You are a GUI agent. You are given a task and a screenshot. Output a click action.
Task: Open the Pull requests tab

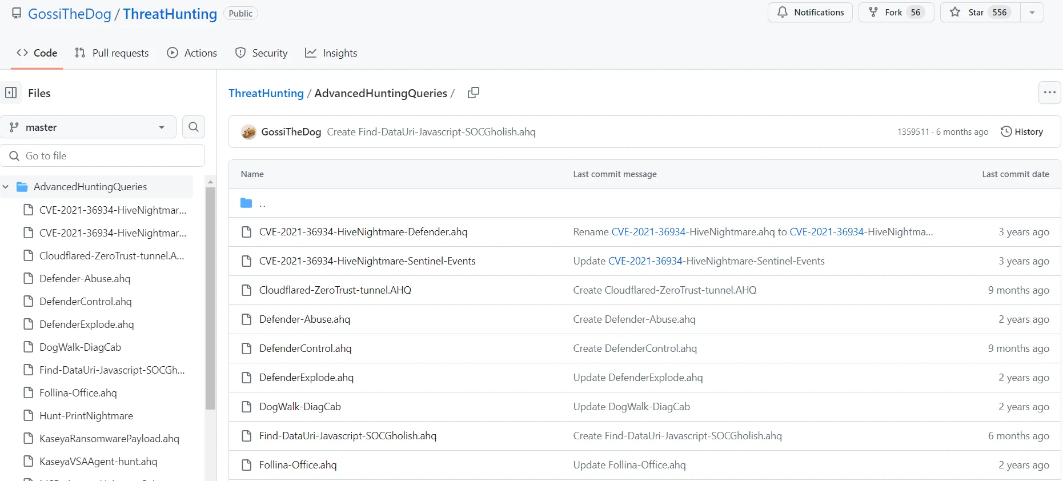click(x=112, y=53)
